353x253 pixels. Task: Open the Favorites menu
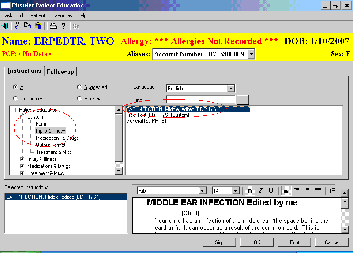(62, 15)
